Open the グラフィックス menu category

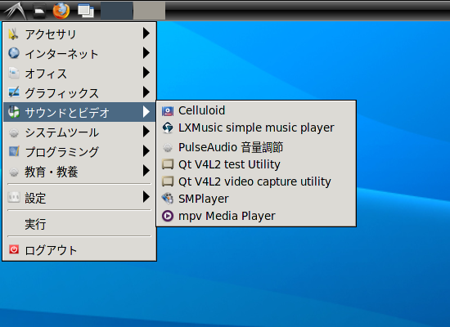(79, 92)
